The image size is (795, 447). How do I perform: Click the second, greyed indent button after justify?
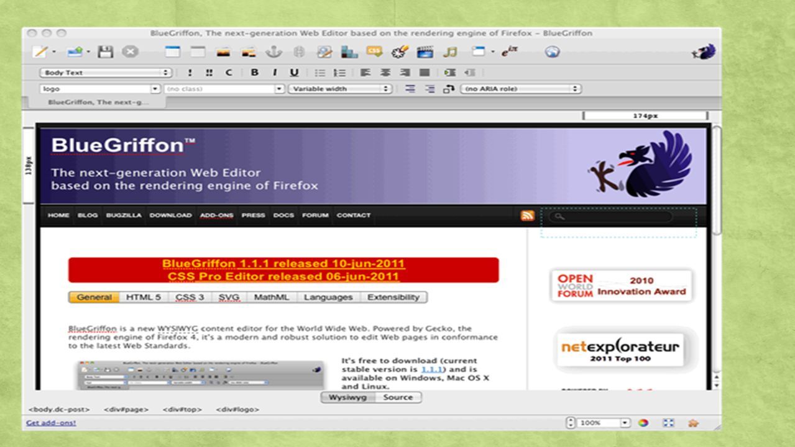(x=470, y=73)
